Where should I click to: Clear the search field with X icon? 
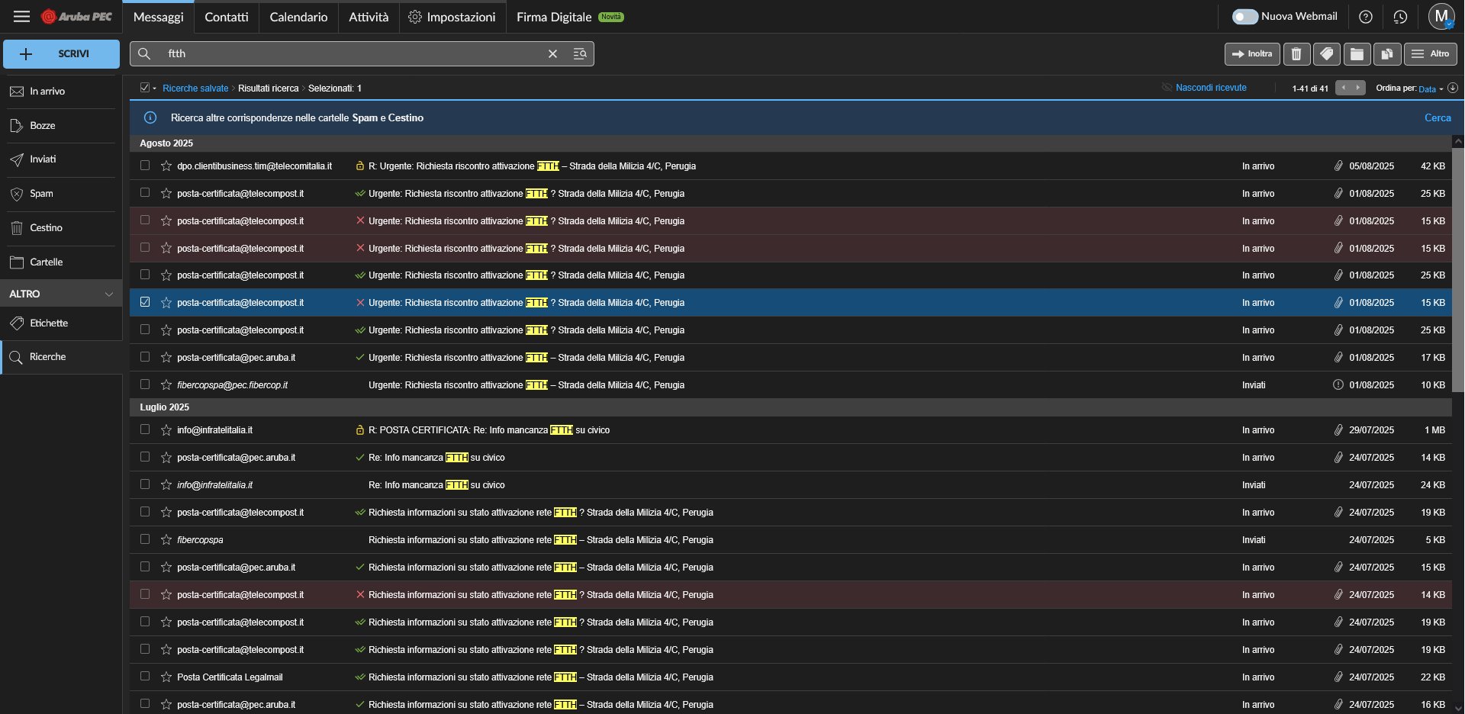pyautogui.click(x=552, y=54)
